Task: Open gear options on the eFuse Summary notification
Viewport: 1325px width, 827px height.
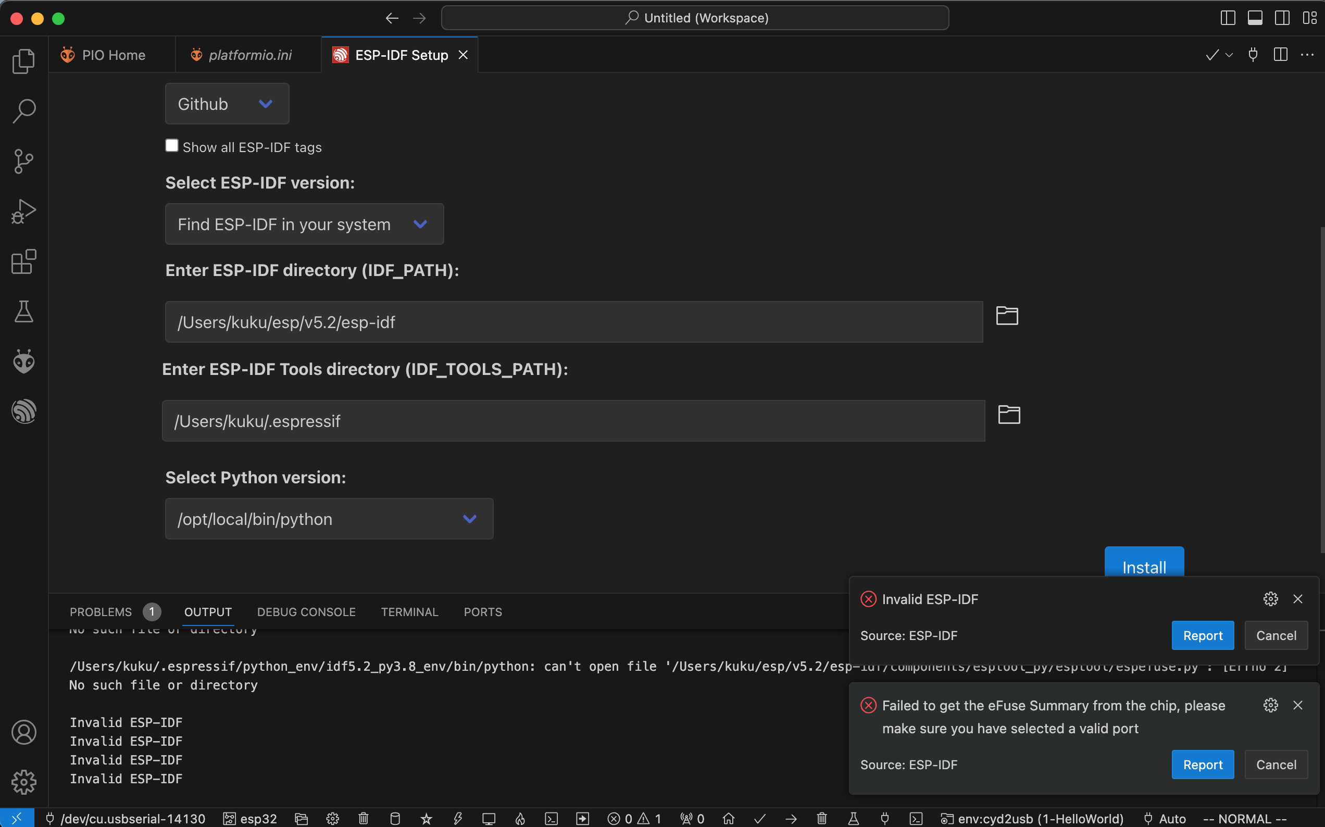Action: click(x=1270, y=705)
